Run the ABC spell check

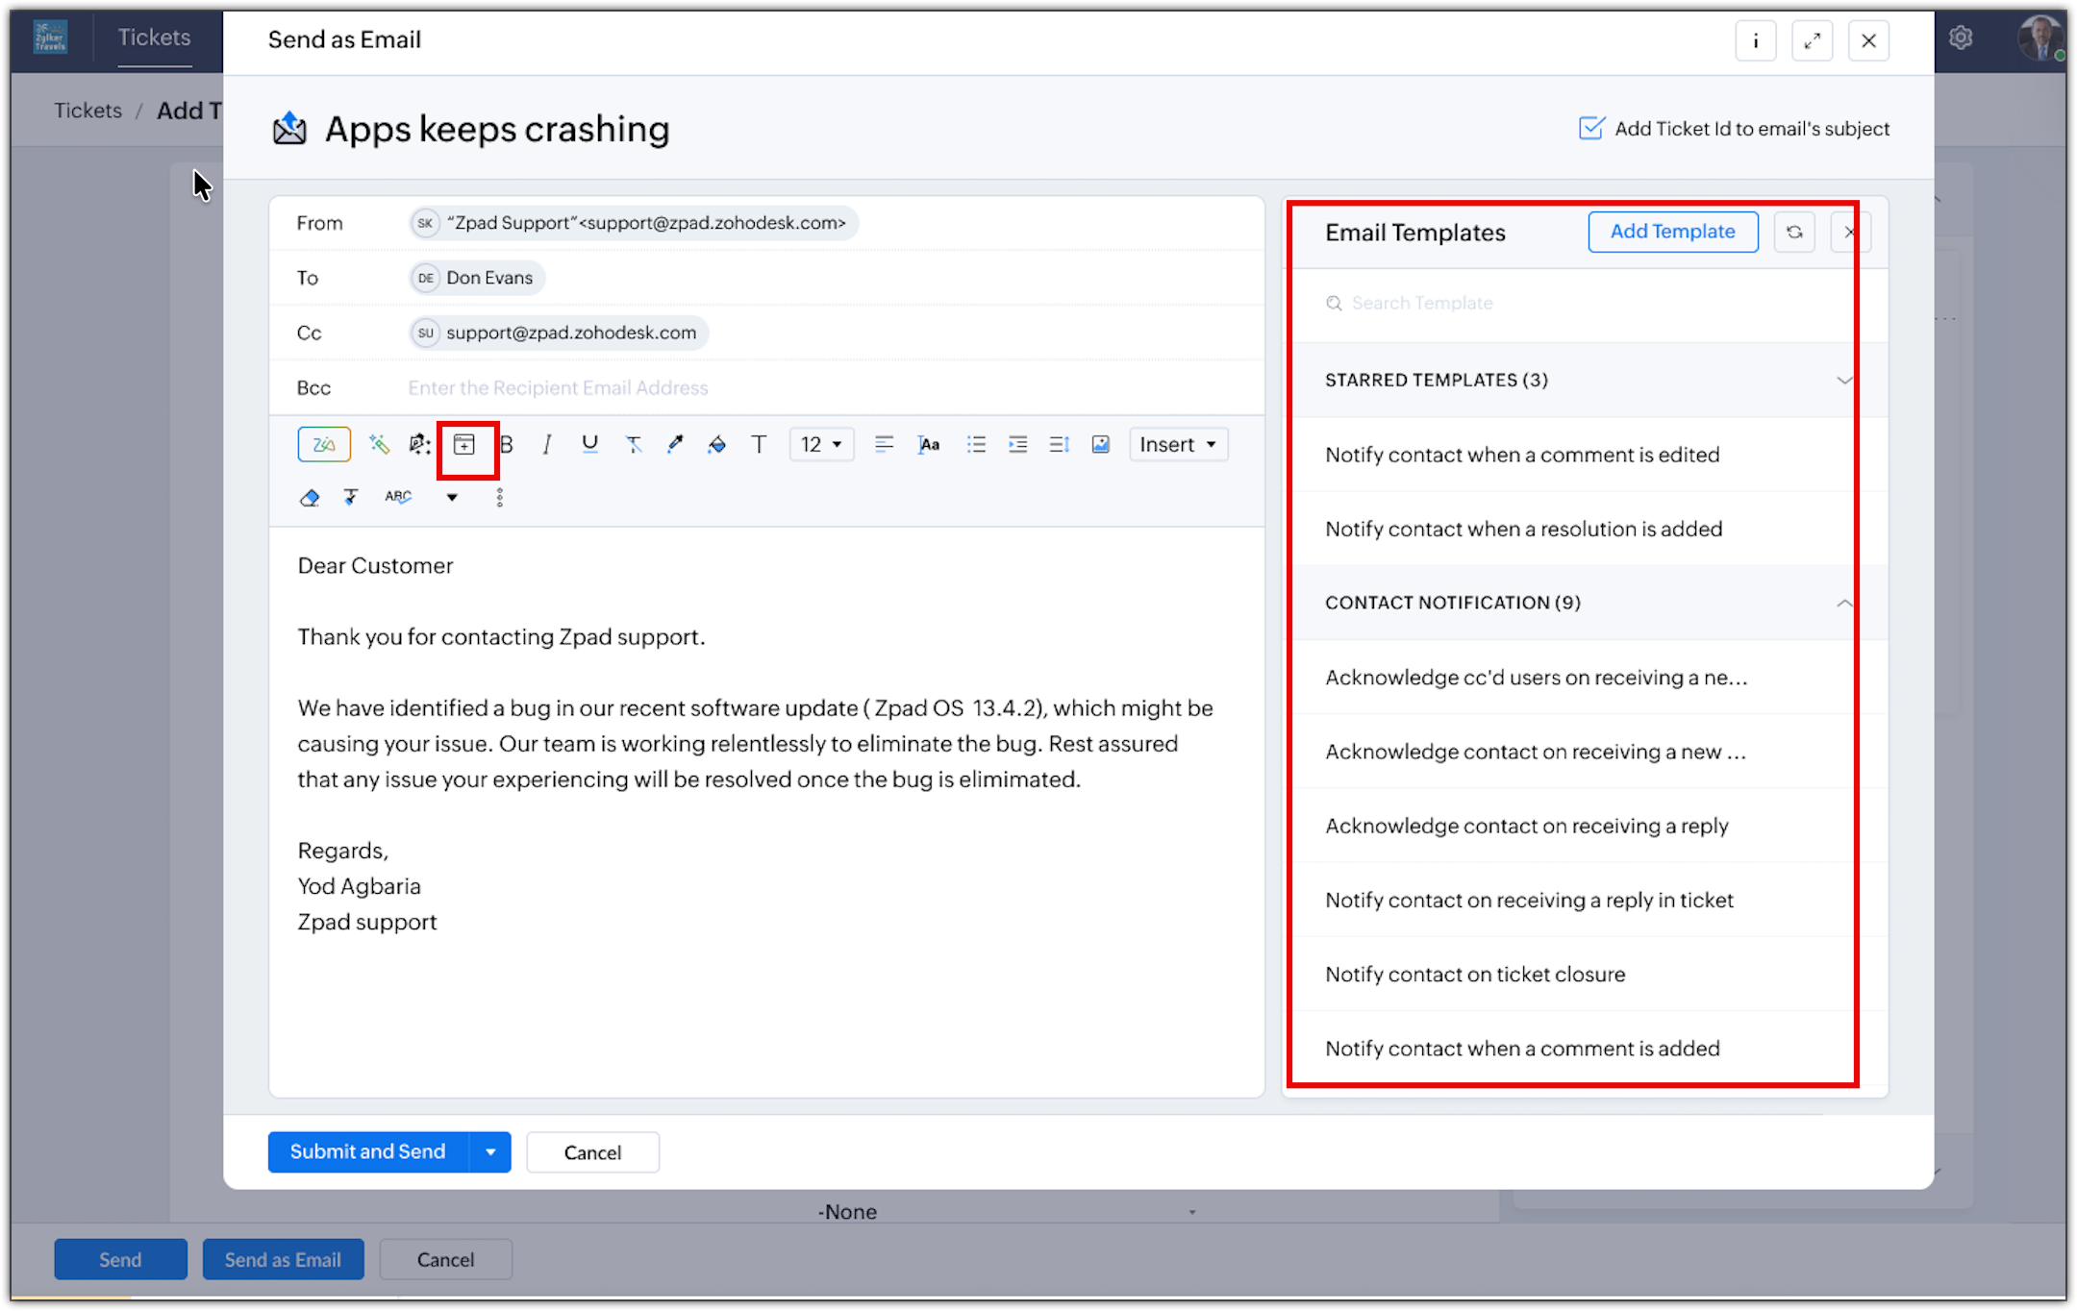pos(398,497)
